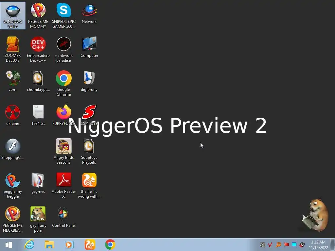Open the taskbar clock showing 1:12 AM

click(x=318, y=245)
